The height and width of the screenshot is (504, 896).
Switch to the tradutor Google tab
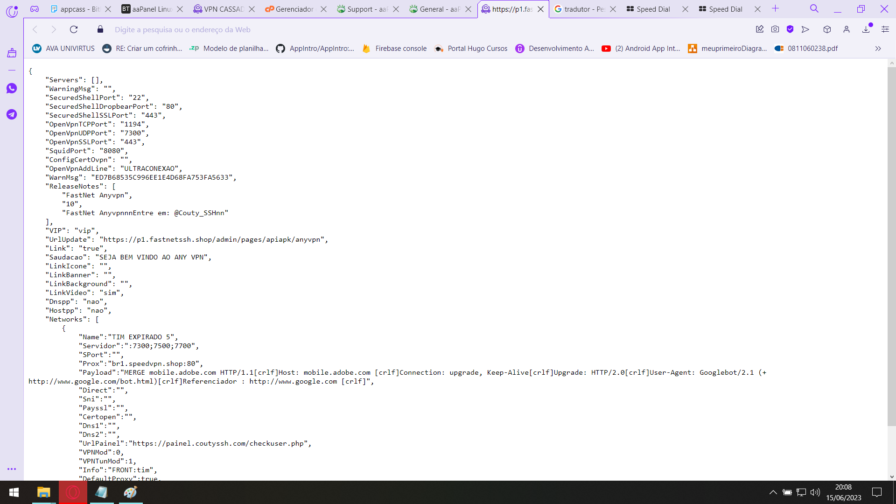[x=581, y=9]
